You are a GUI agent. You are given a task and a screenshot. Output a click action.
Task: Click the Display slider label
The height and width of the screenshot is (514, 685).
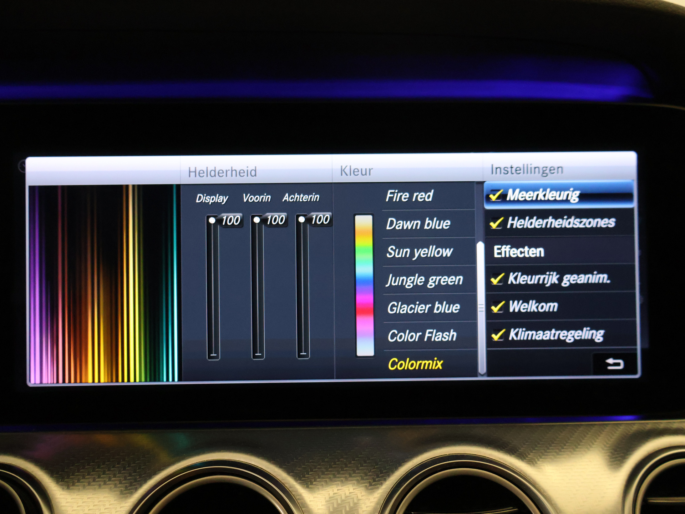tap(212, 198)
